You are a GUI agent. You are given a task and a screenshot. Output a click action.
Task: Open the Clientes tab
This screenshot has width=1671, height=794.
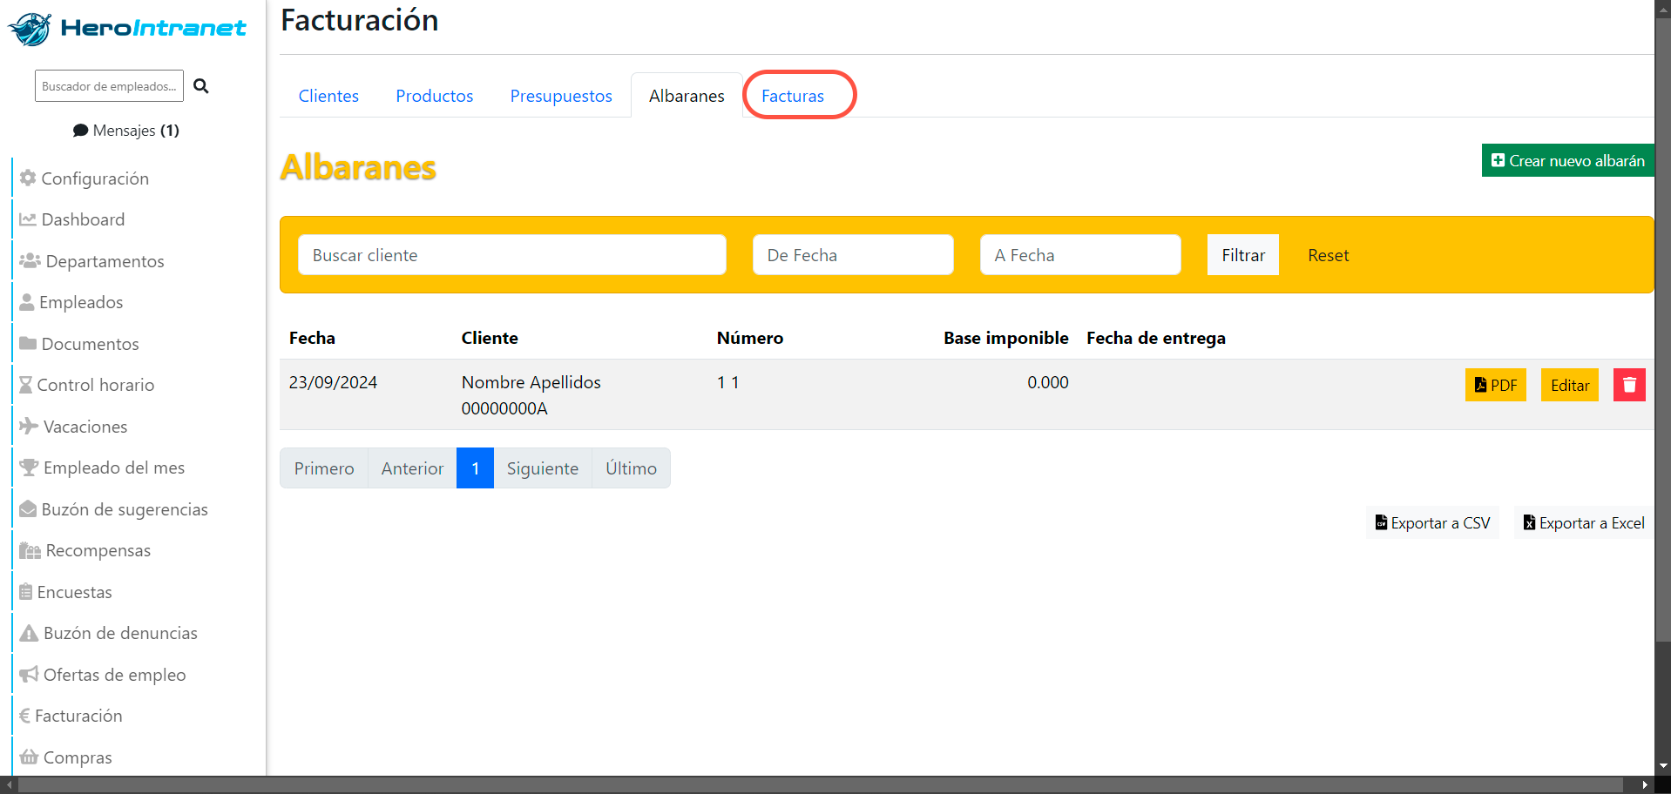(328, 96)
